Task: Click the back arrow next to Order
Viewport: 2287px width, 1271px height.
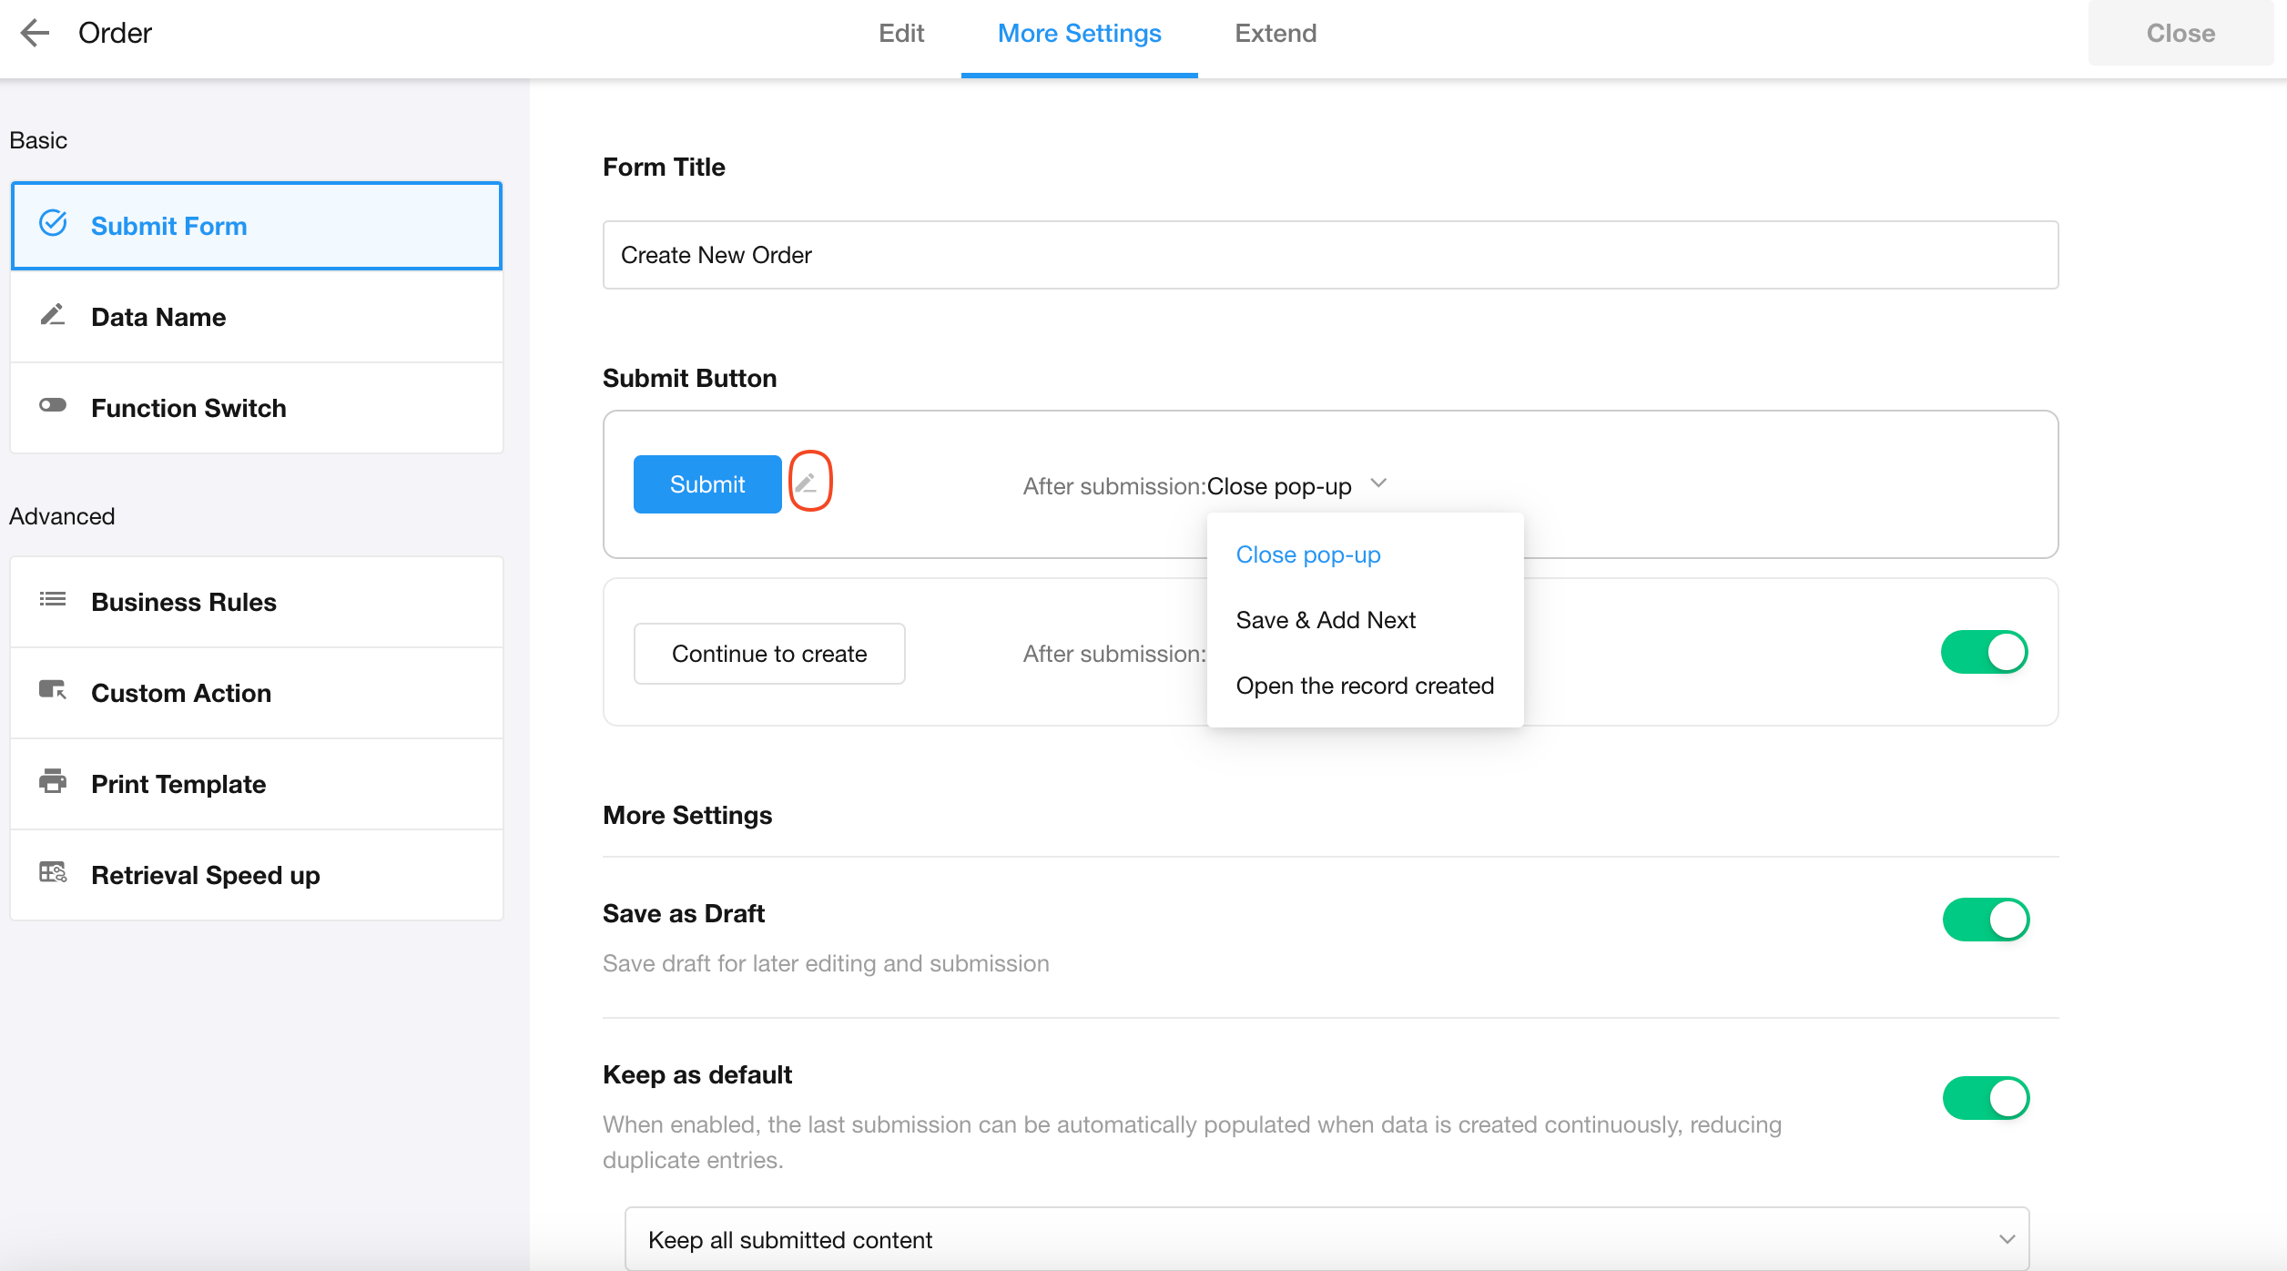Action: (35, 33)
